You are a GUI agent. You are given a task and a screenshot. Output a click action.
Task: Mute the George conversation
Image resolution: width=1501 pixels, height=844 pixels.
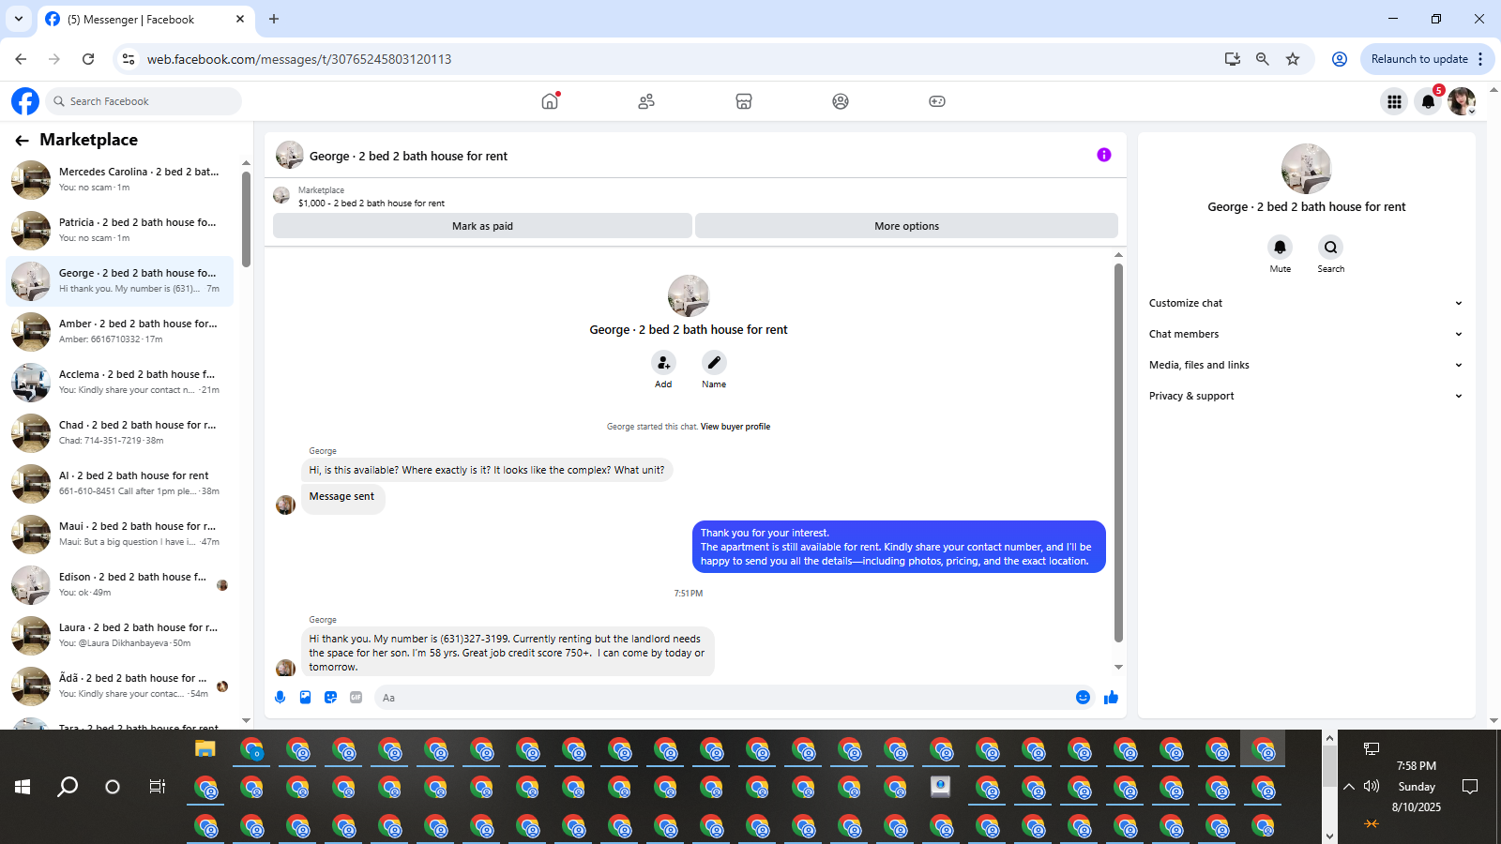click(x=1280, y=247)
